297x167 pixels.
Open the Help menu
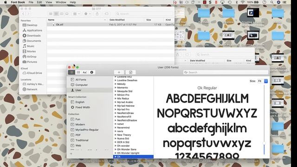coord(73,2)
